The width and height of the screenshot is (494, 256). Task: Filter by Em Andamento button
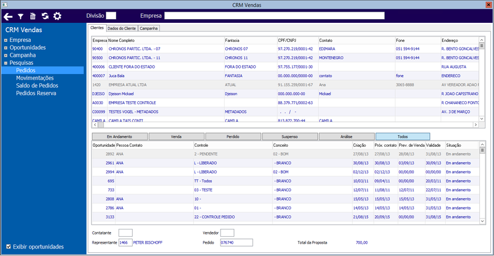pyautogui.click(x=120, y=137)
